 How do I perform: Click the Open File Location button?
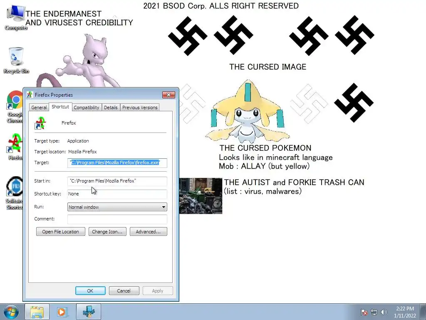(61, 232)
